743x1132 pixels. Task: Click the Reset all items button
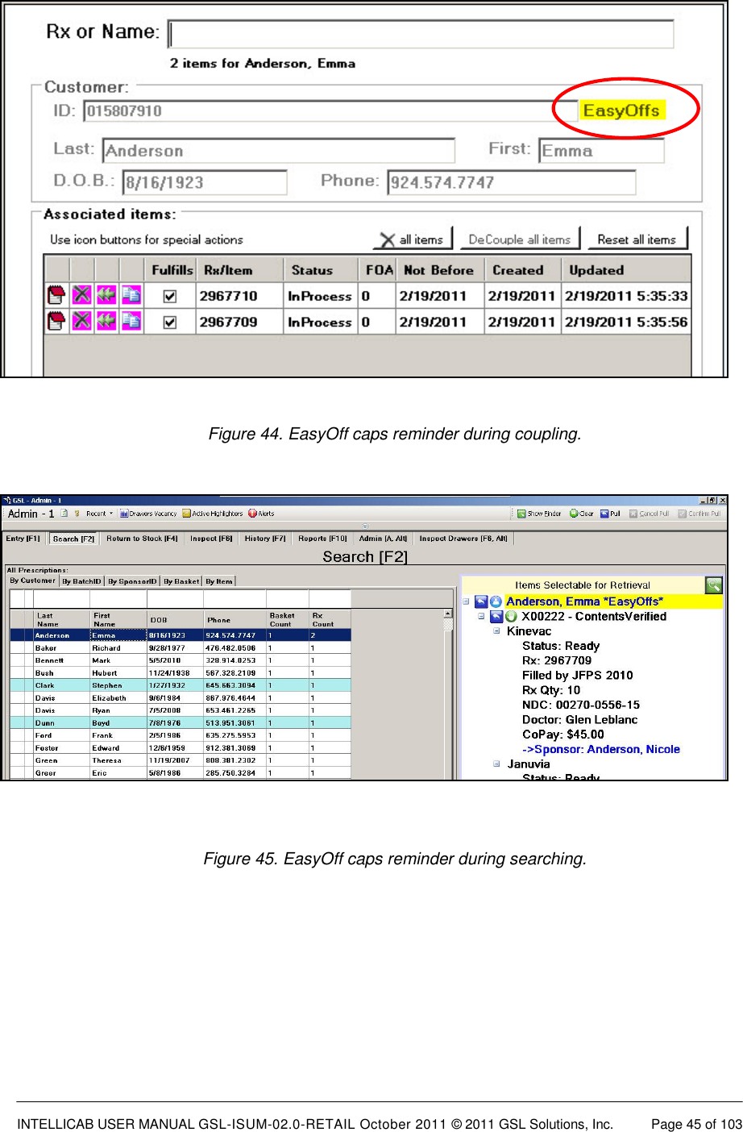coord(637,239)
